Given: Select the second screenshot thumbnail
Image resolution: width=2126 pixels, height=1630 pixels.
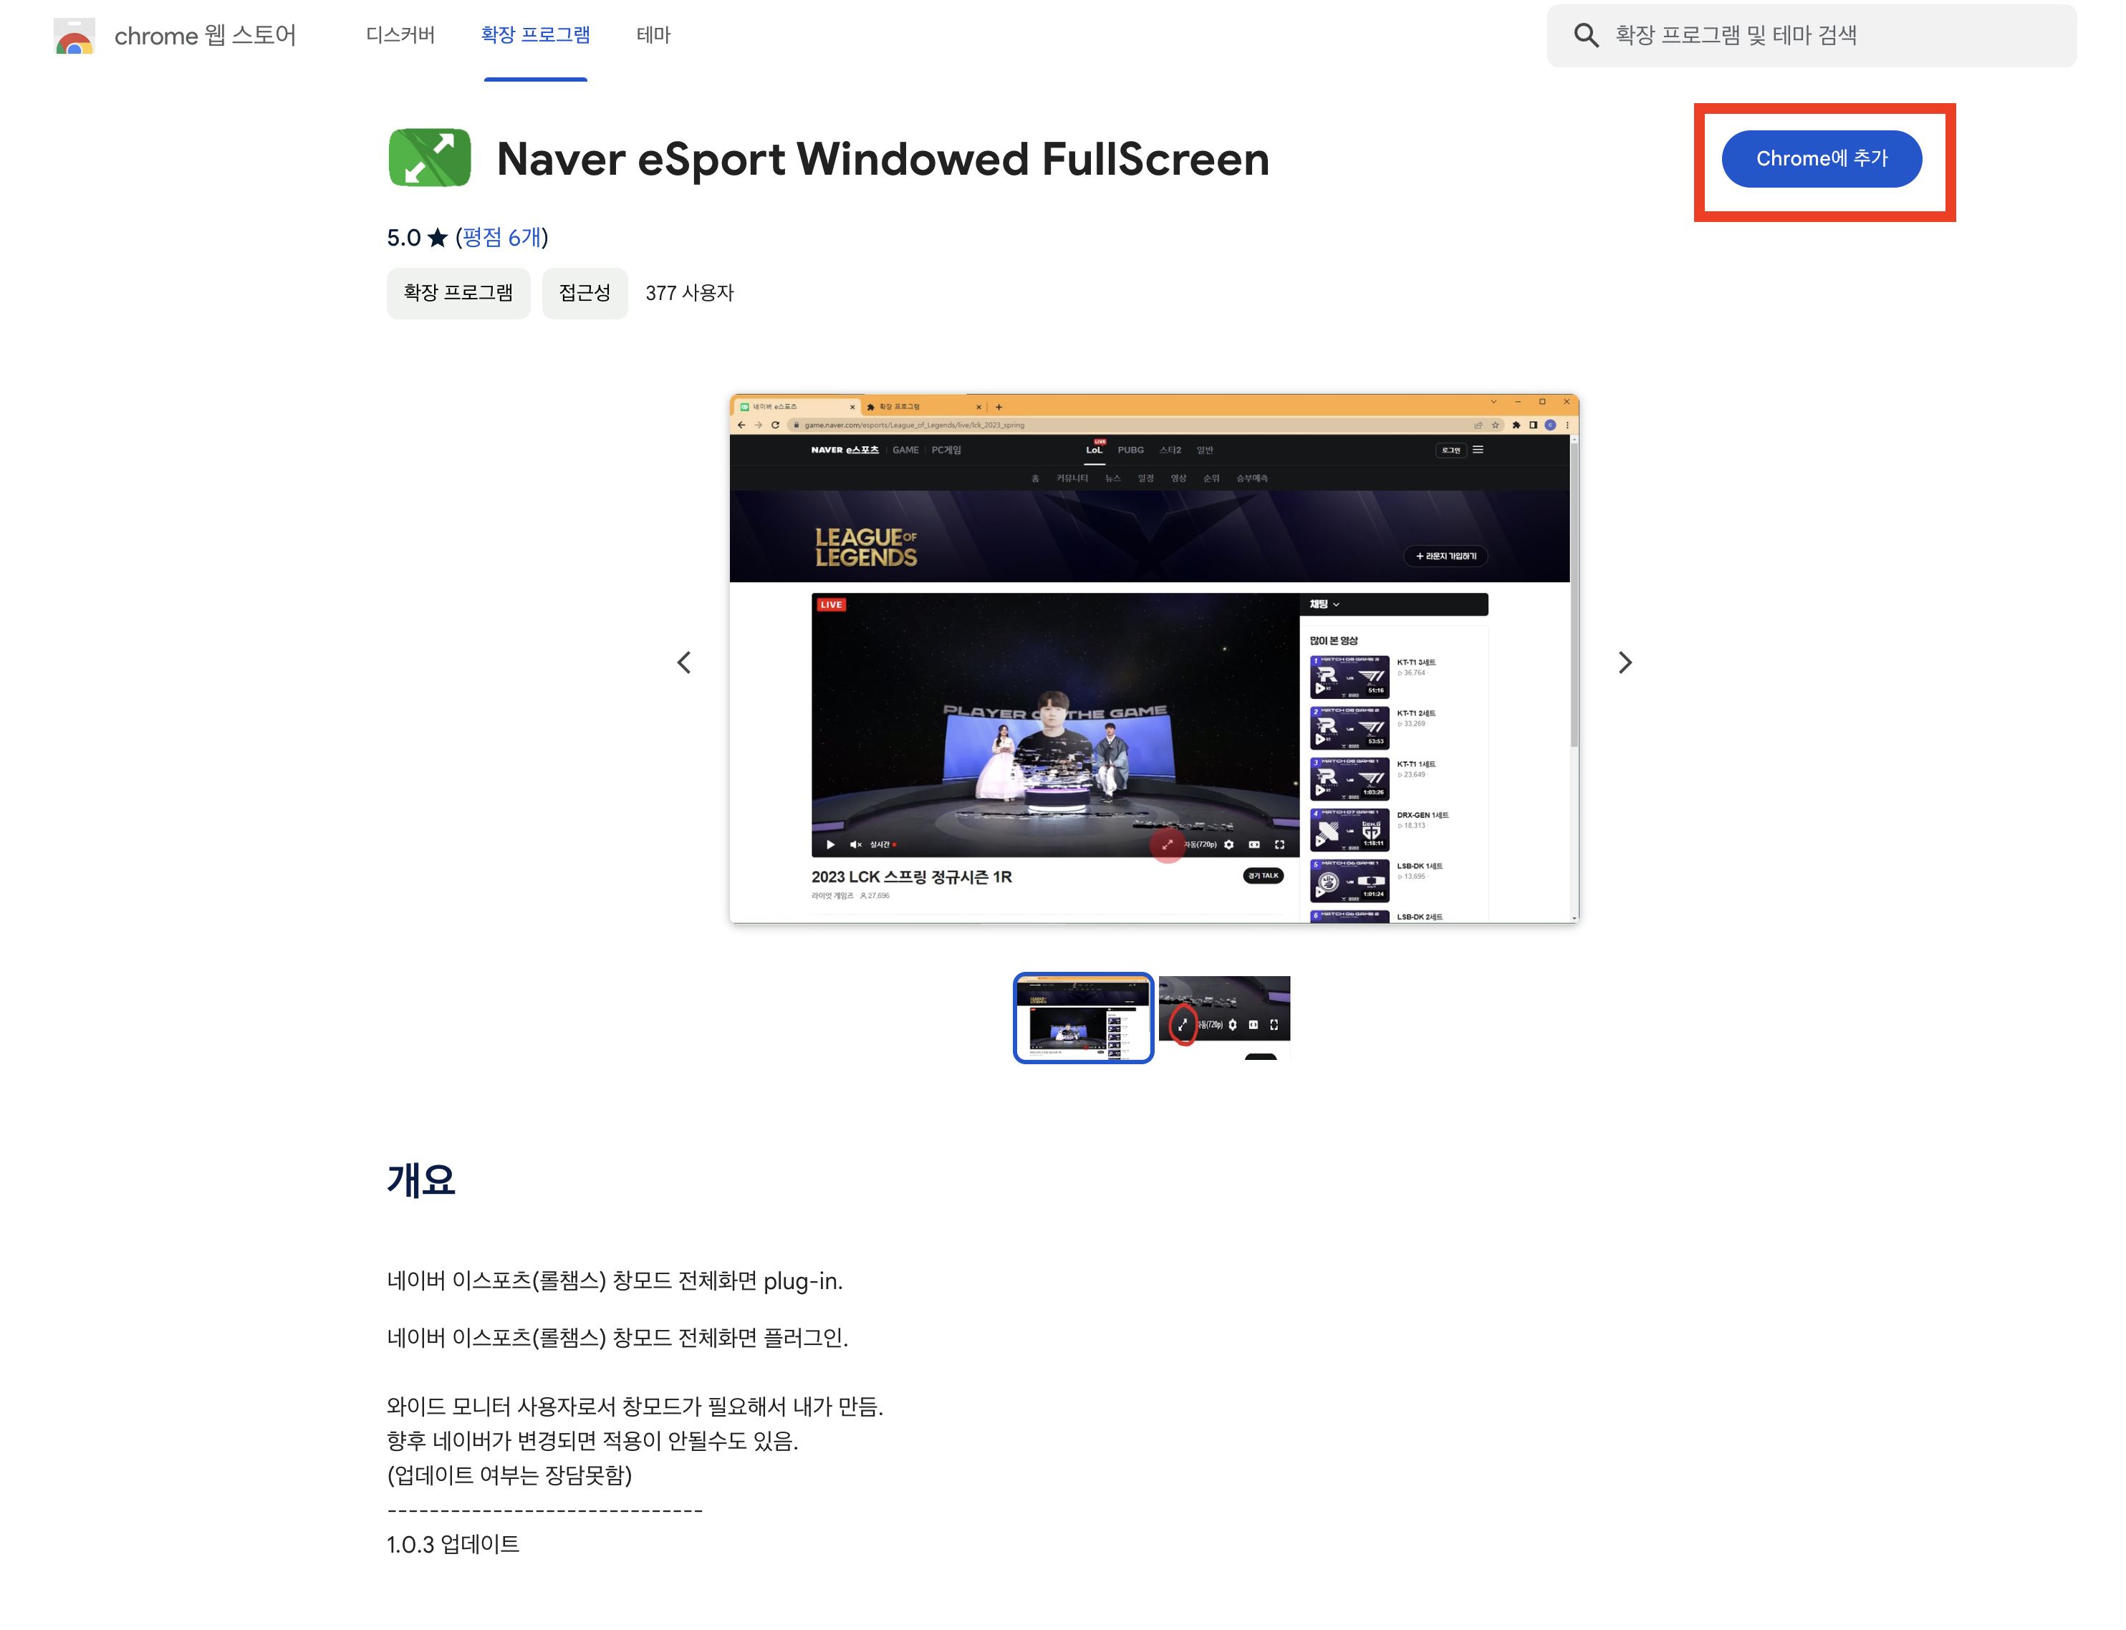Looking at the screenshot, I should [x=1223, y=1017].
